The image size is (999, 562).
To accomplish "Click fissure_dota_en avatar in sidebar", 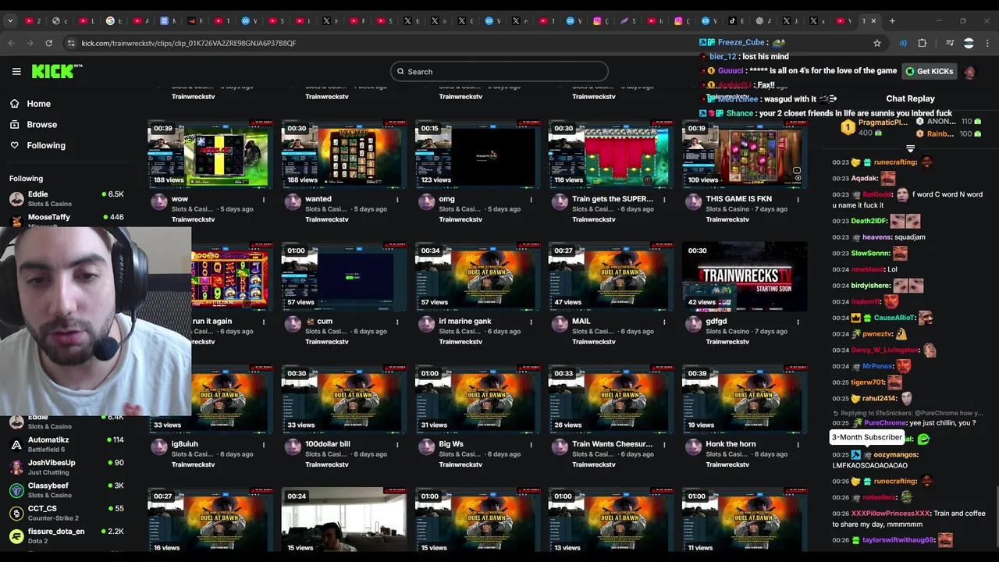I will (16, 536).
